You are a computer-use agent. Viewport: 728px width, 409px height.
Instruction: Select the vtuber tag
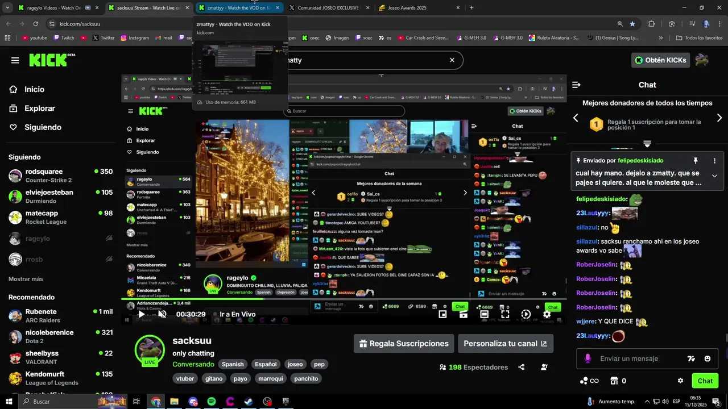click(x=185, y=378)
